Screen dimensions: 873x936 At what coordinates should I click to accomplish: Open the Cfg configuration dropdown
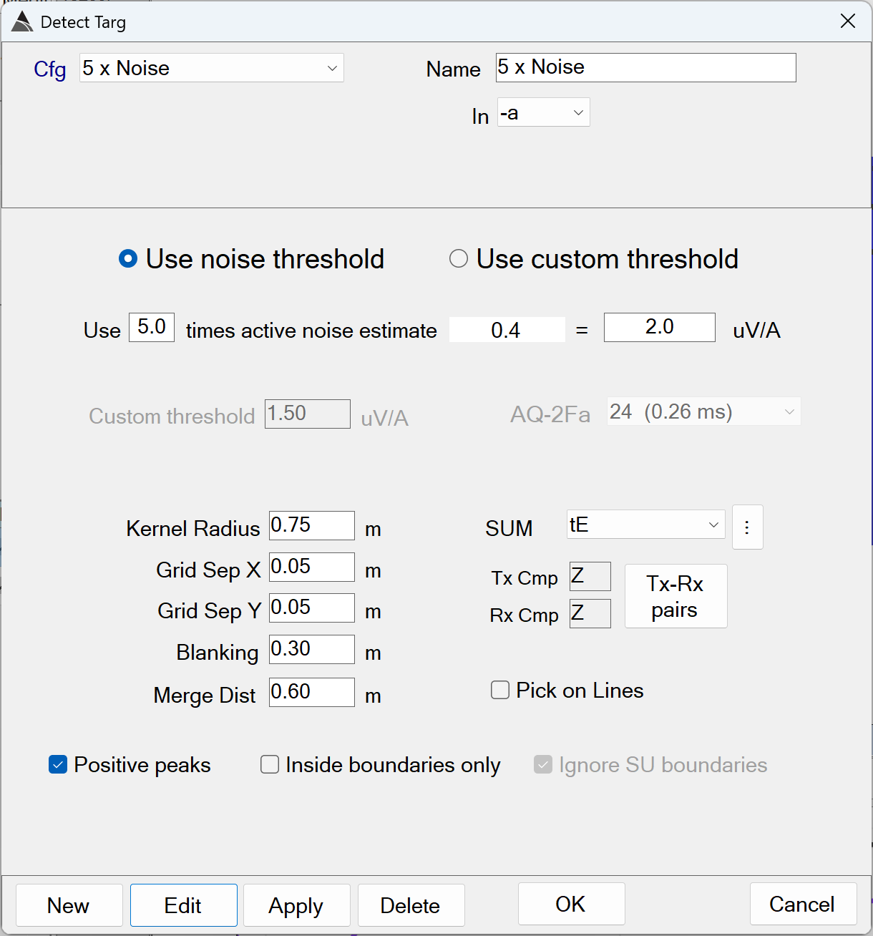(211, 68)
